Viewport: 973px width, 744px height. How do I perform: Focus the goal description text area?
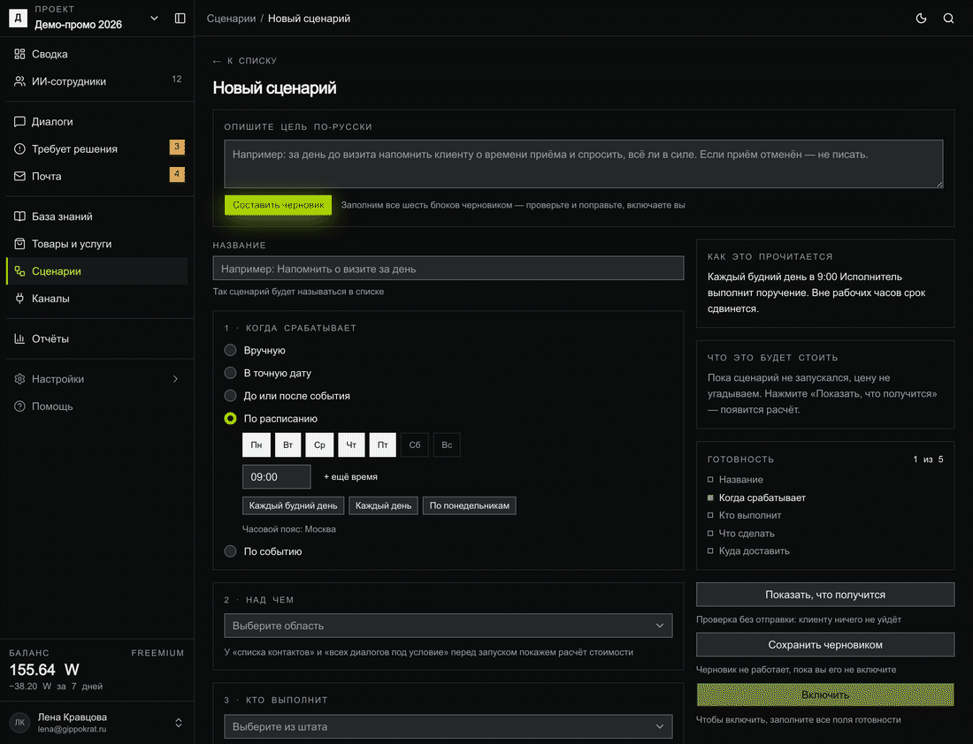coord(583,163)
